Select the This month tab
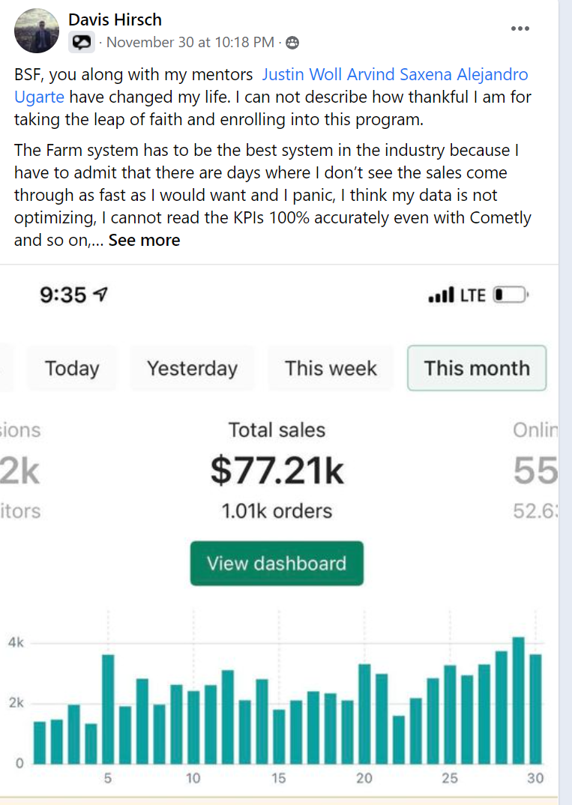572x805 pixels. (x=477, y=368)
